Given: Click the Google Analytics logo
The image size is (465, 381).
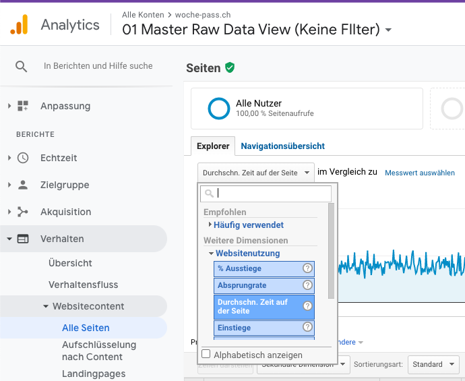Looking at the screenshot, I should [x=19, y=24].
